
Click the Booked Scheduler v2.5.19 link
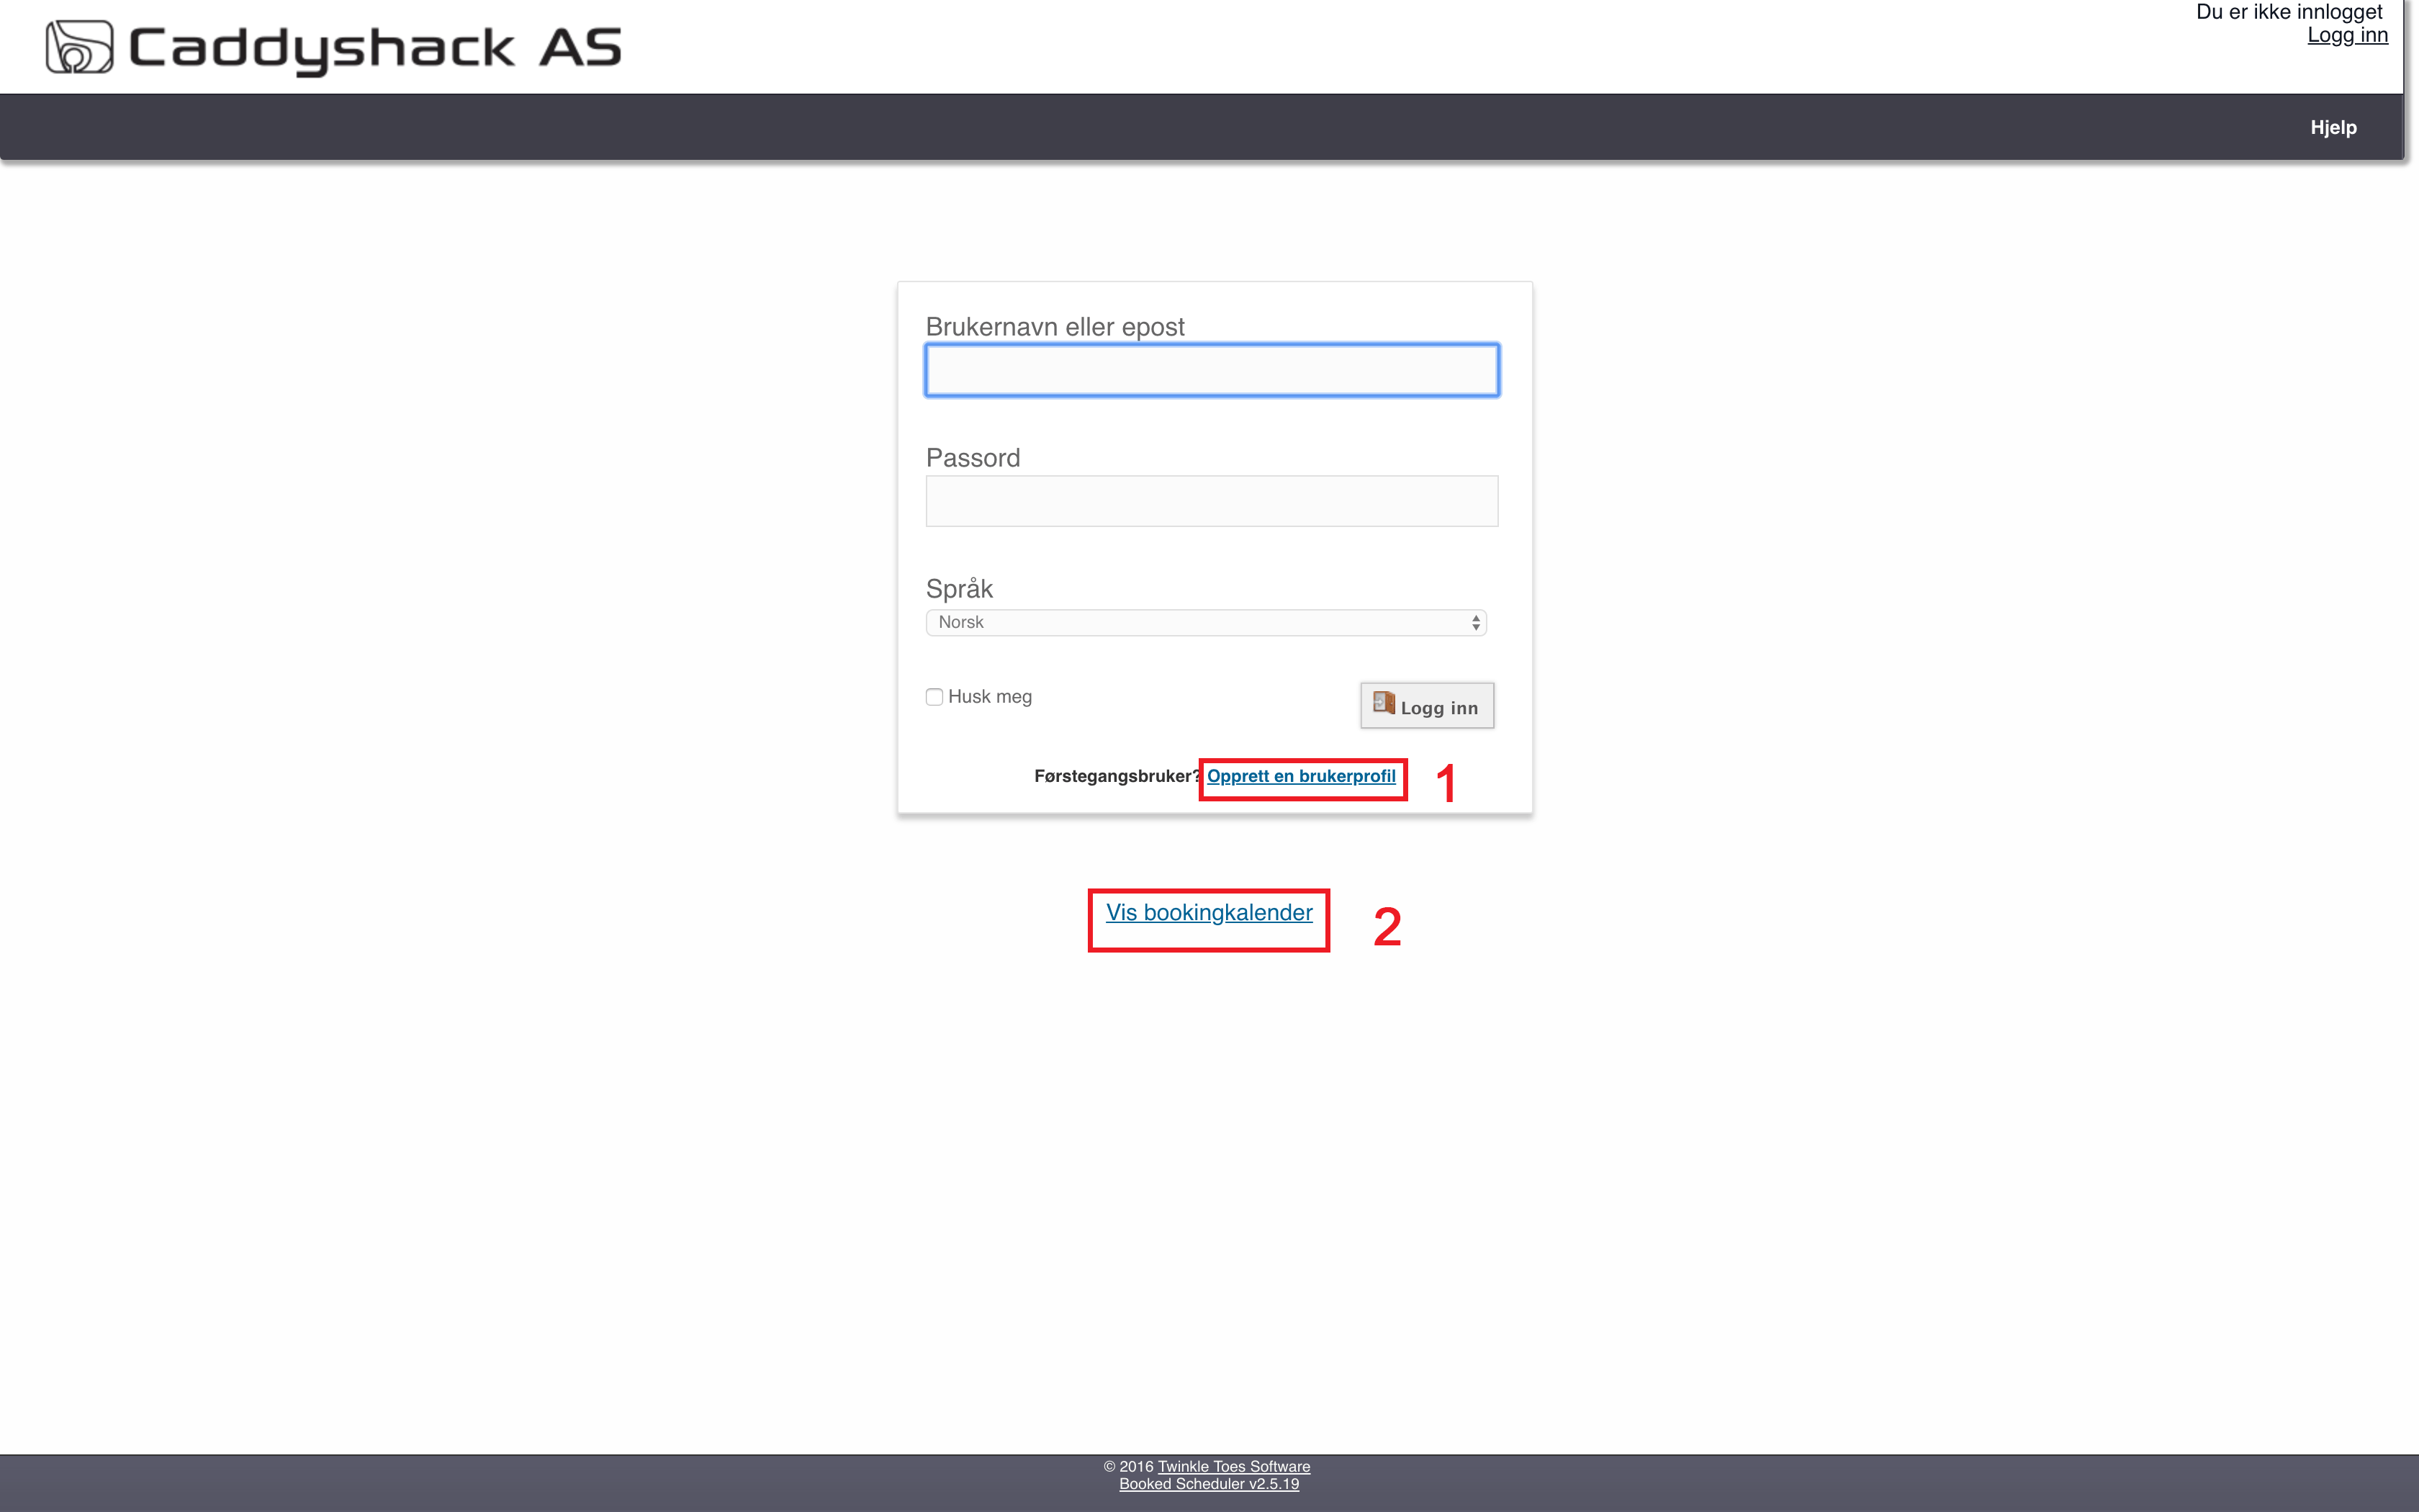1209,1484
